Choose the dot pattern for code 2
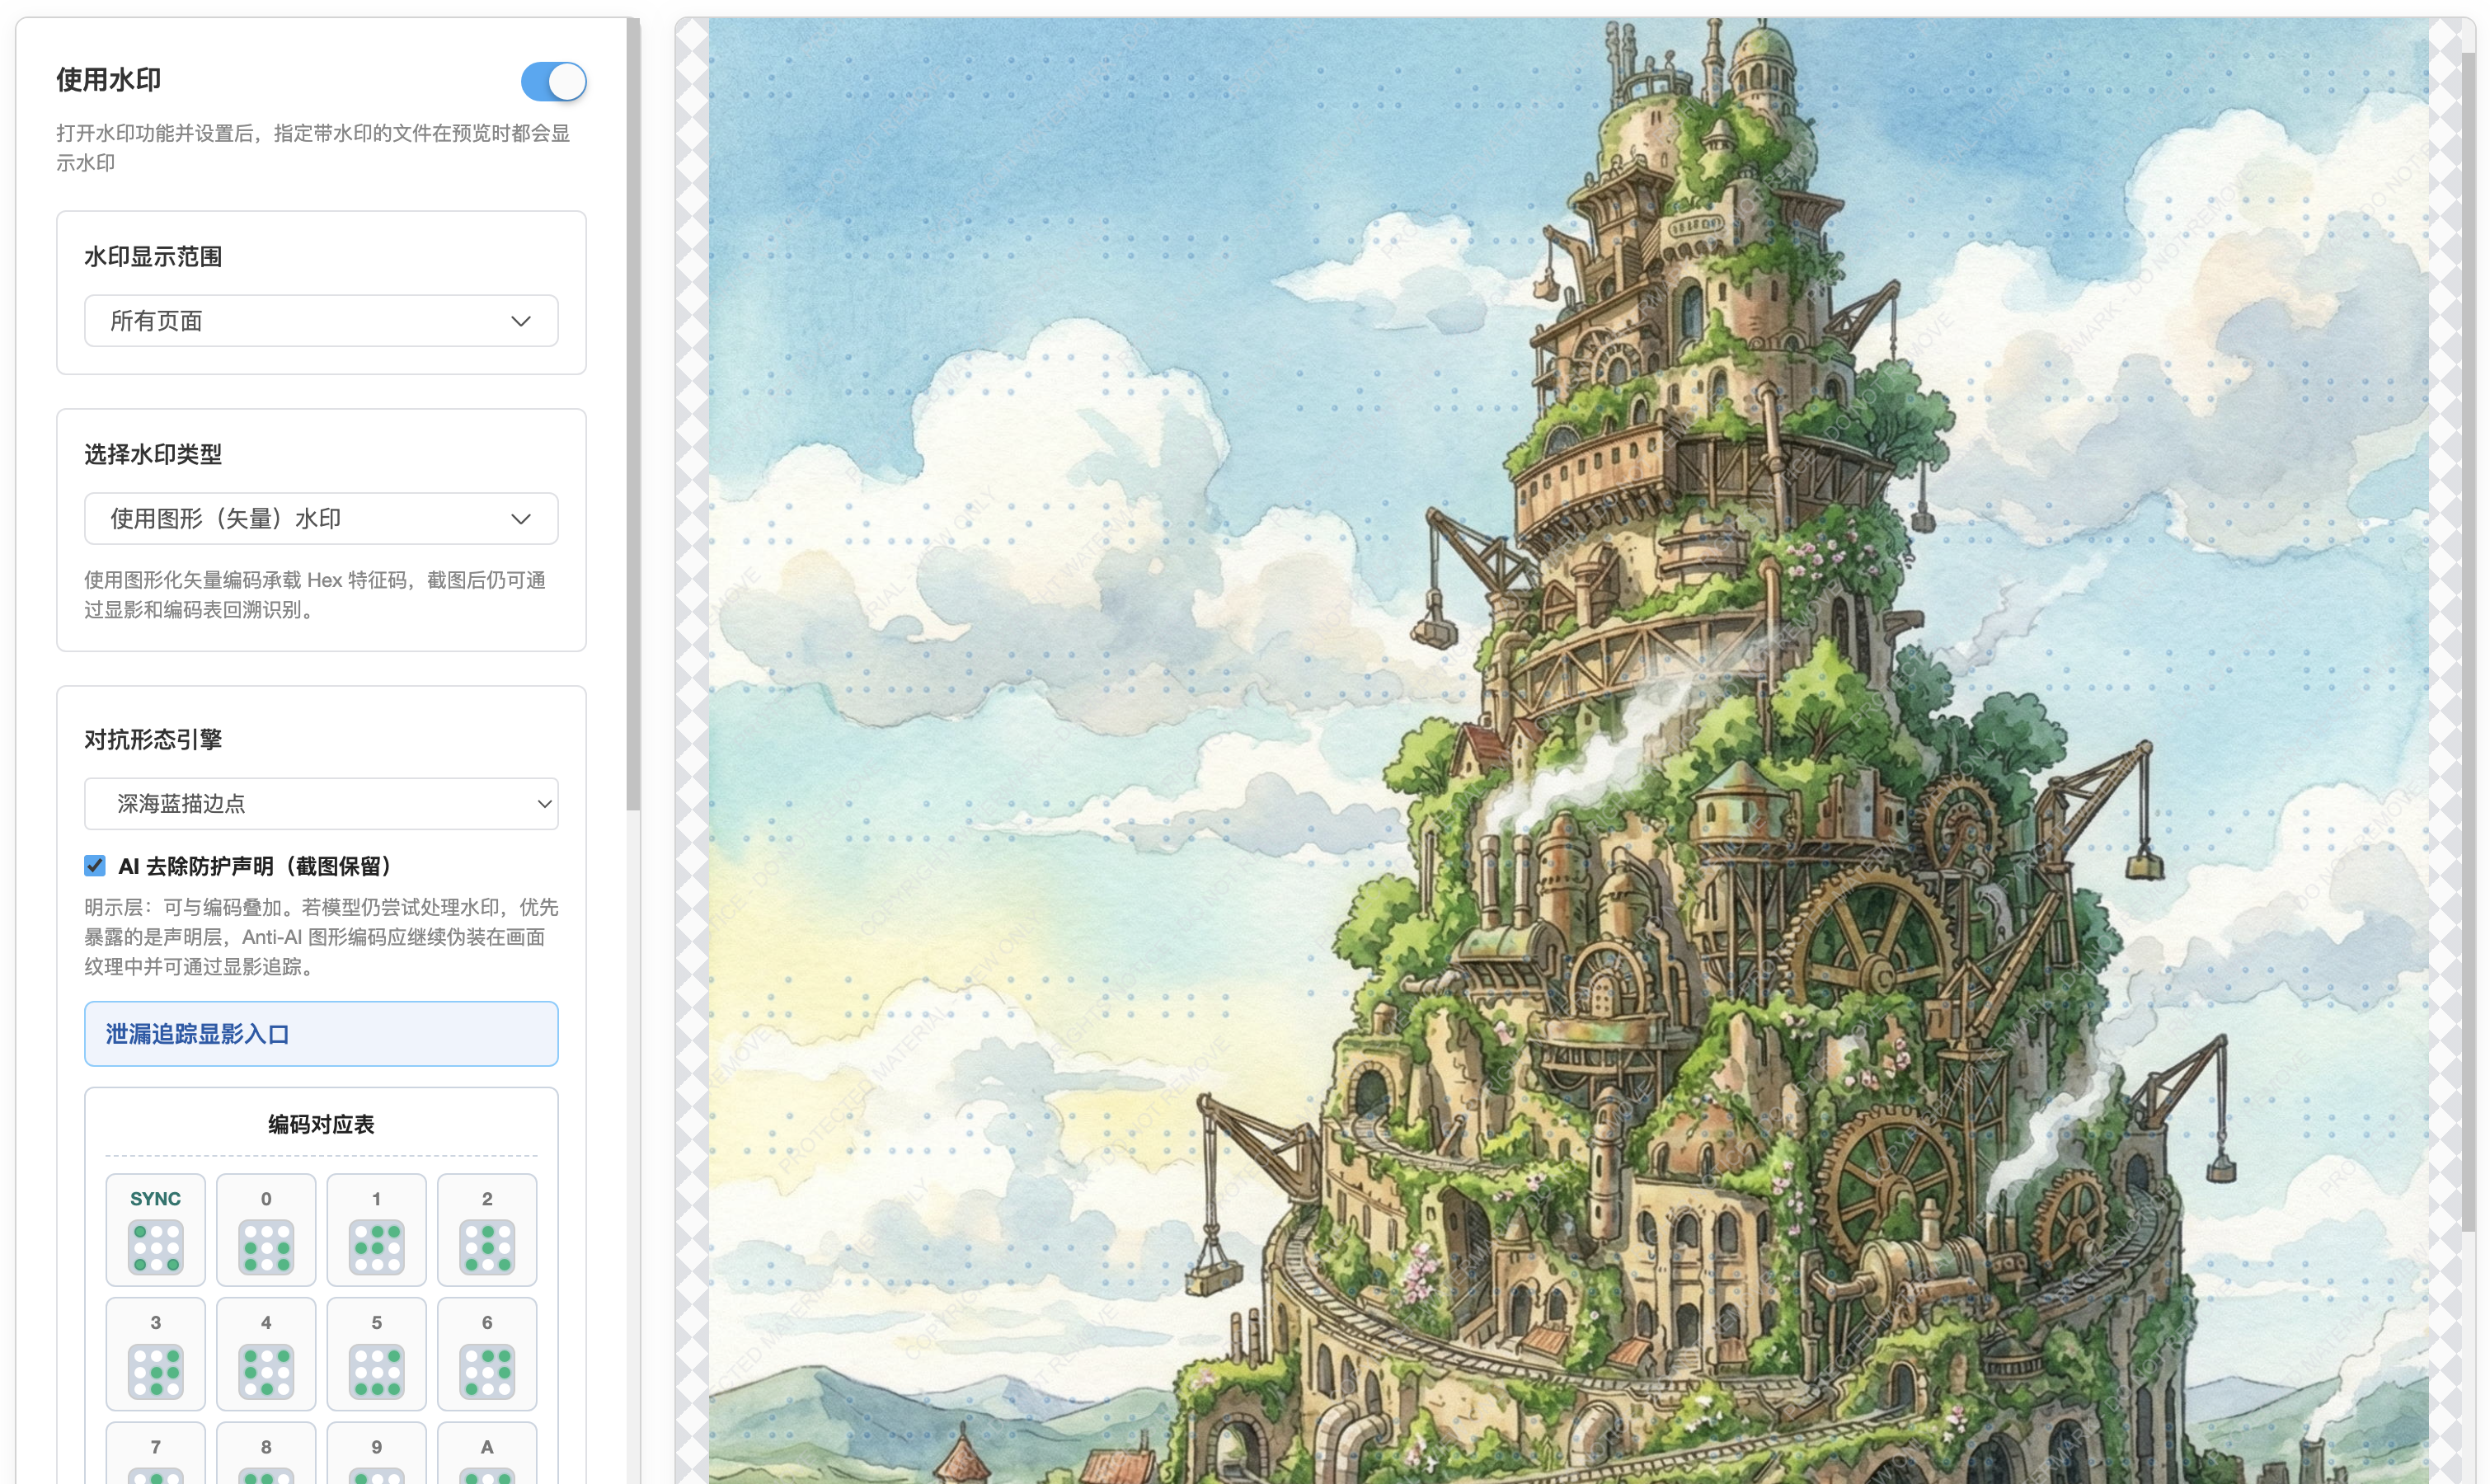Screen dimensions: 2490x1484 pos(487,1247)
